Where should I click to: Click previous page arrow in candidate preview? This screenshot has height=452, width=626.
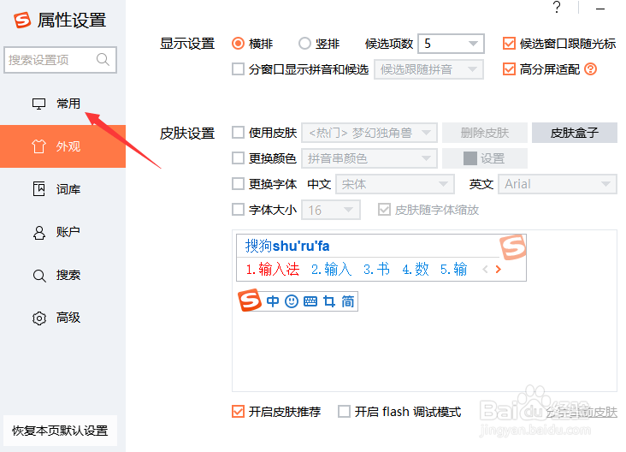485,270
